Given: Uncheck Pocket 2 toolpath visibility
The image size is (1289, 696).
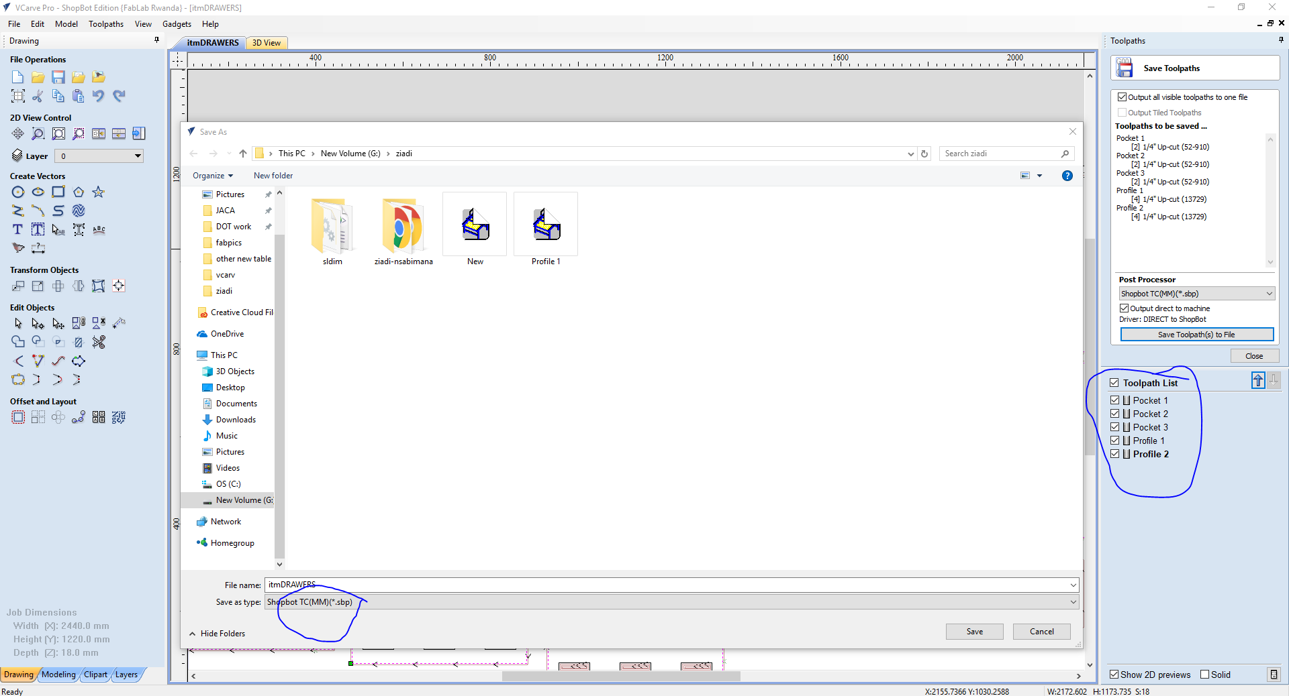Looking at the screenshot, I should coord(1115,414).
